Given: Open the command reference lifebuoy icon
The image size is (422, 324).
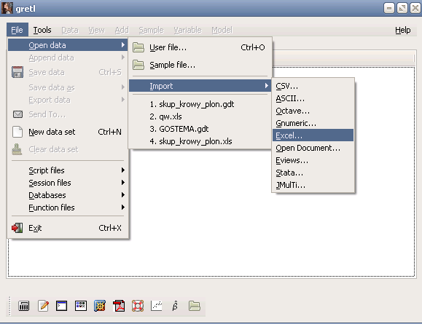Looking at the screenshot, I should [138, 306].
